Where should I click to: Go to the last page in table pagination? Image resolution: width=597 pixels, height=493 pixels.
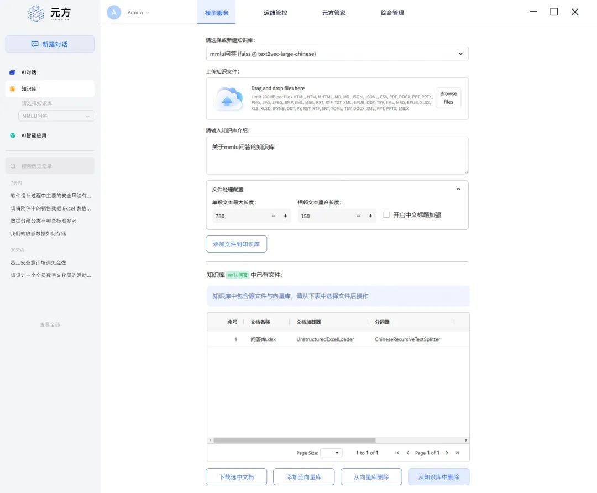pyautogui.click(x=457, y=453)
